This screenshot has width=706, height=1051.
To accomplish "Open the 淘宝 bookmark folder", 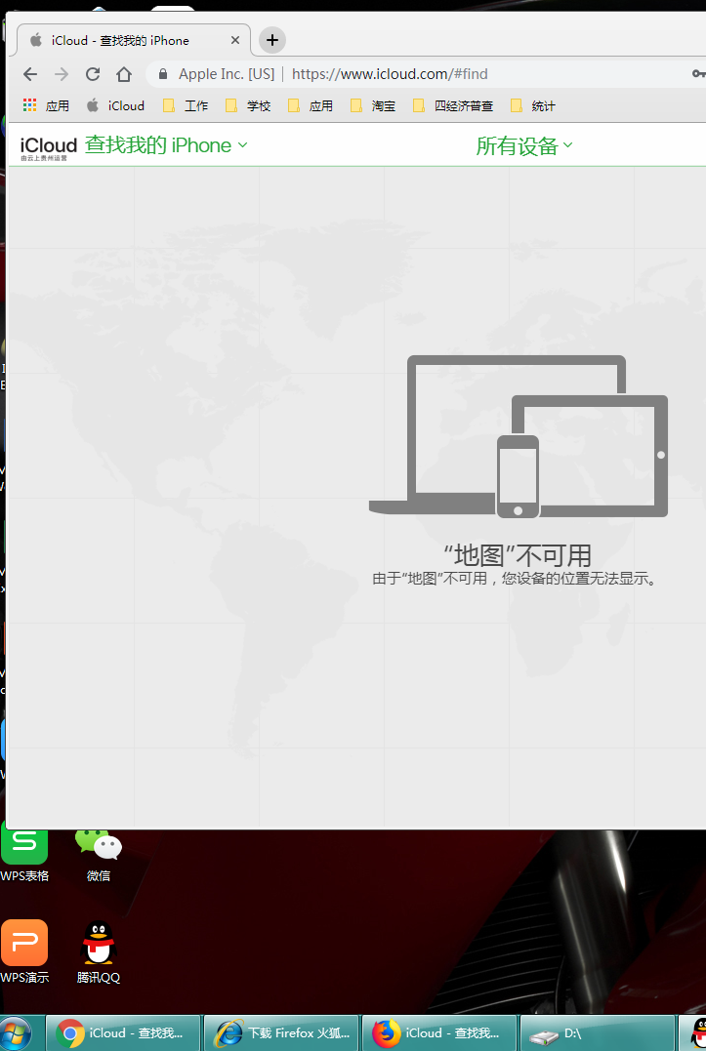I will 373,105.
